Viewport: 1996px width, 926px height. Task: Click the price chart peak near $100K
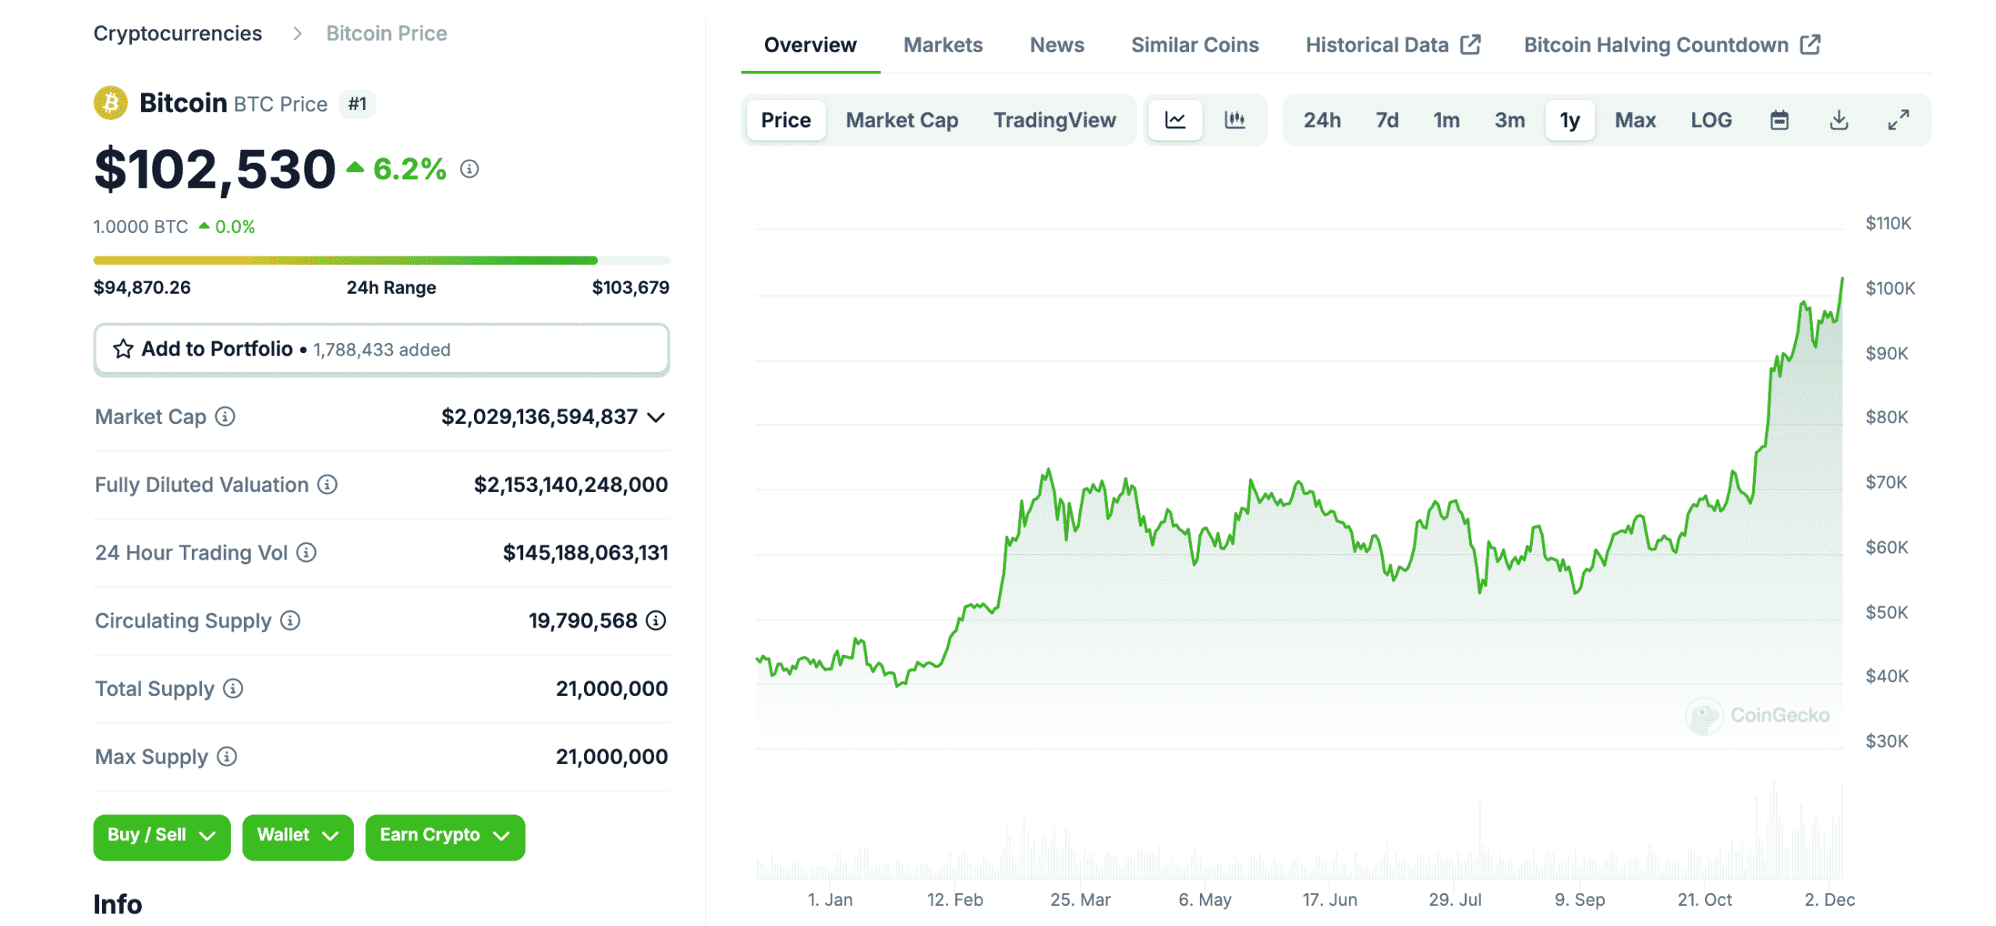pyautogui.click(x=1842, y=278)
